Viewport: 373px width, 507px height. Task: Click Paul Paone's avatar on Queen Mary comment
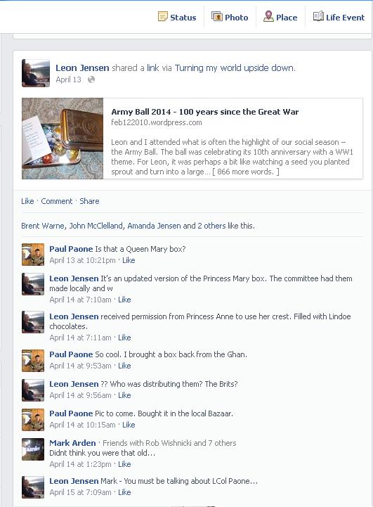coord(33,255)
